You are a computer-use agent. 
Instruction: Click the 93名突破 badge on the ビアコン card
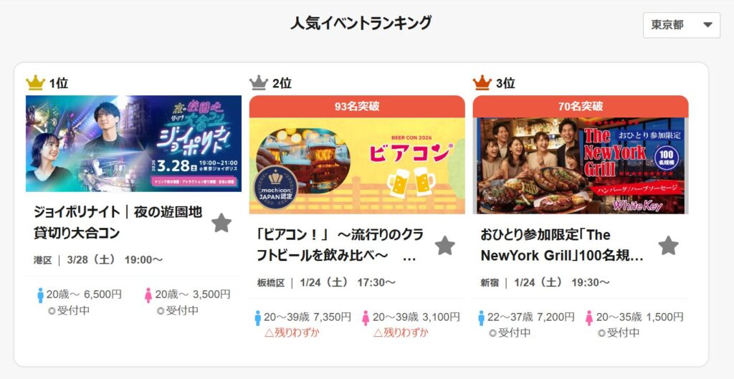[x=357, y=107]
